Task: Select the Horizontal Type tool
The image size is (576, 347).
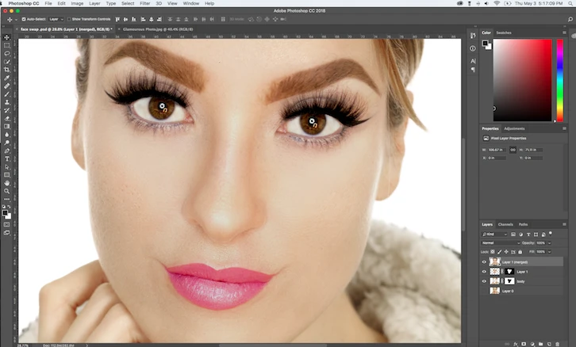Action: [x=6, y=158]
